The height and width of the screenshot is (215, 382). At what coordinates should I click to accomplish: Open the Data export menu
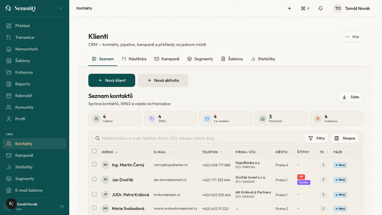350,97
